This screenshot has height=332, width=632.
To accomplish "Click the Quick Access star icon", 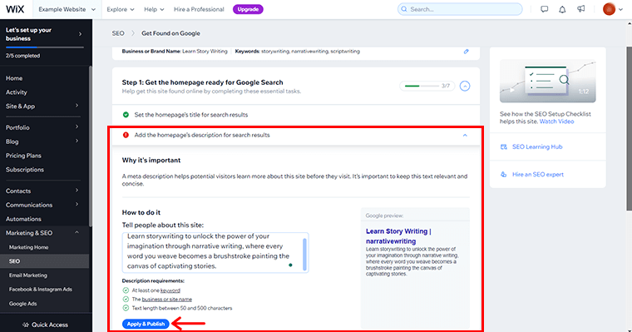I will (26, 325).
